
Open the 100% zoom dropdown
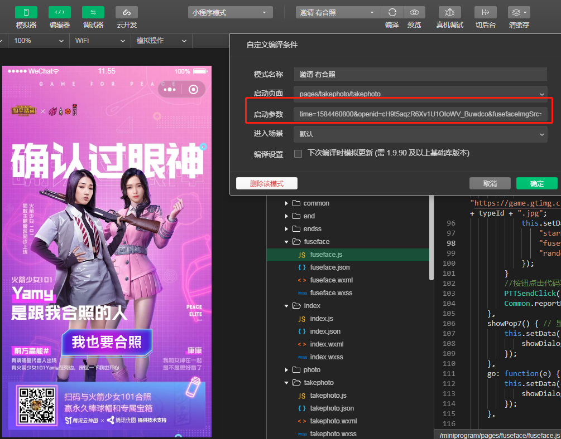pos(39,41)
